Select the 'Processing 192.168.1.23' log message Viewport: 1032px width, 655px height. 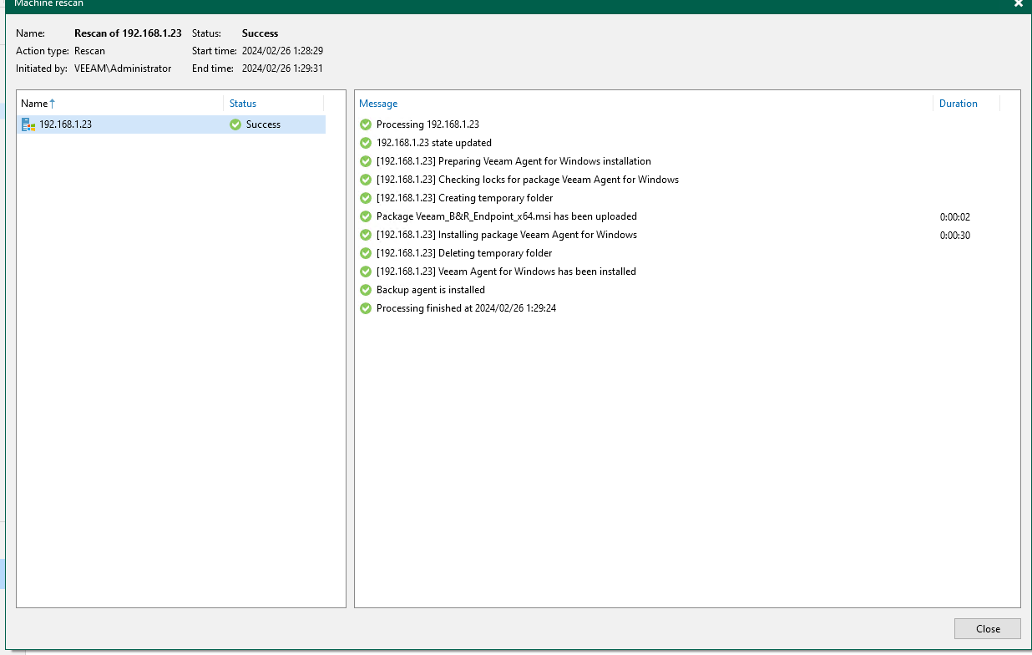click(427, 124)
